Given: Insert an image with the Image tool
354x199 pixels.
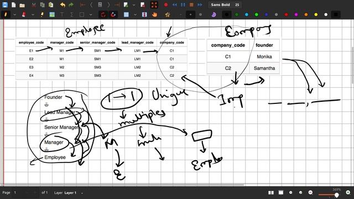Looking at the screenshot, I should [x=52, y=15].
